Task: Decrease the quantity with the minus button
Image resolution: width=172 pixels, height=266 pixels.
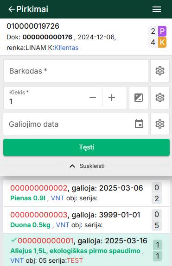Action: point(93,98)
